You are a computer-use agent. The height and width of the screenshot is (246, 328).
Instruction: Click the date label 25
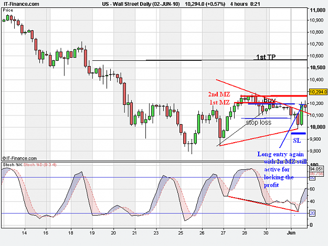(181, 233)
